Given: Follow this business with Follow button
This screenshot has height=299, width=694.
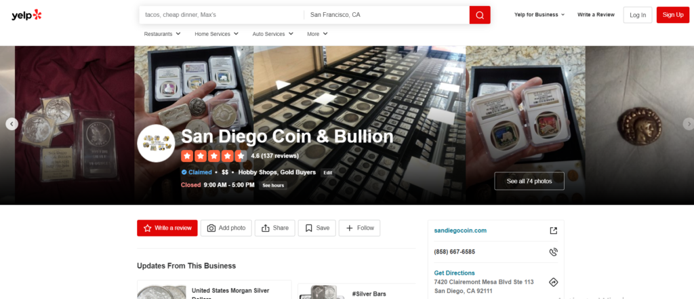Looking at the screenshot, I should pos(359,228).
